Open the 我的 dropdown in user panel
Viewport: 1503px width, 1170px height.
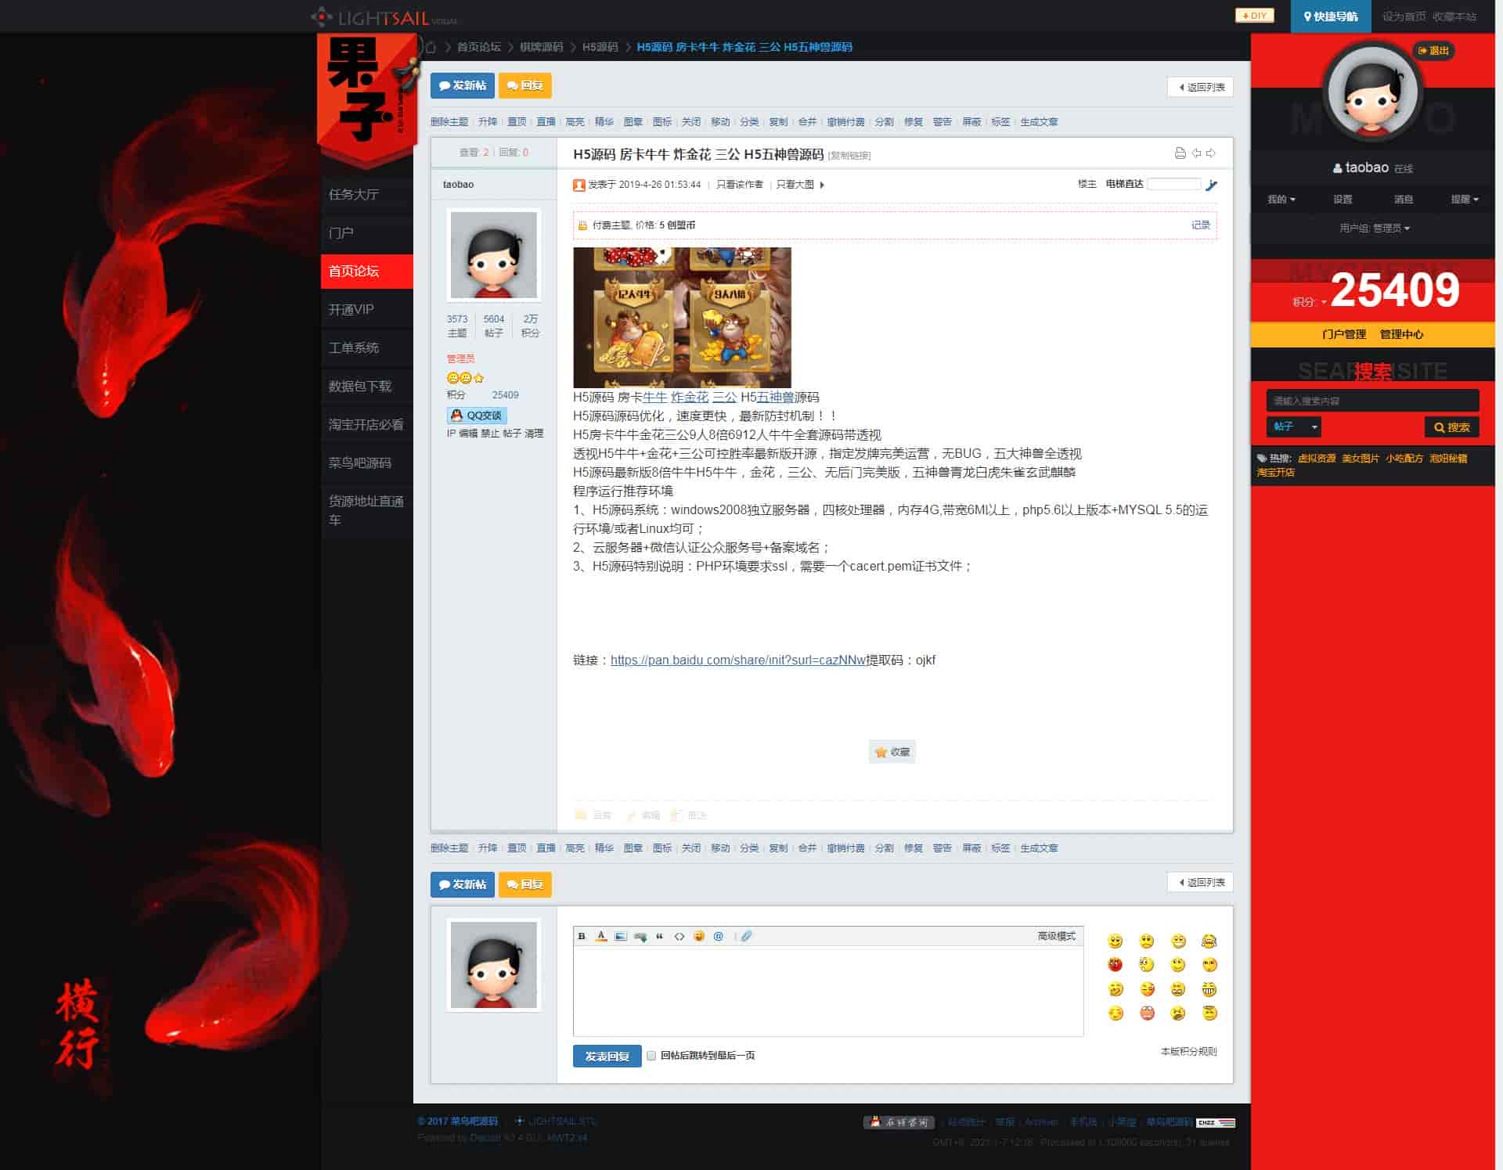click(1281, 200)
